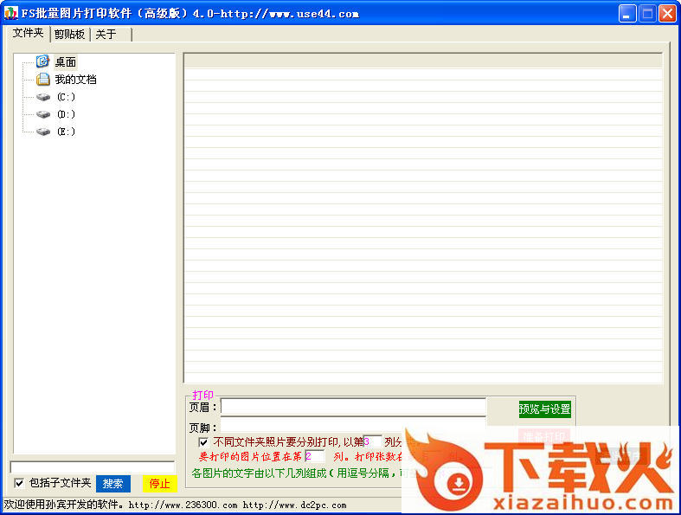Viewport: 681px width, 515px height.
Task: Select the 桌面 tree item label
Action: click(x=66, y=62)
